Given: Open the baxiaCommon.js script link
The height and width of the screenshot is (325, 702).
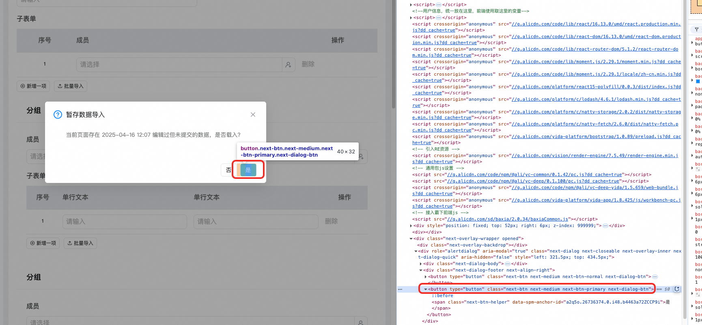Looking at the screenshot, I should tap(508, 219).
